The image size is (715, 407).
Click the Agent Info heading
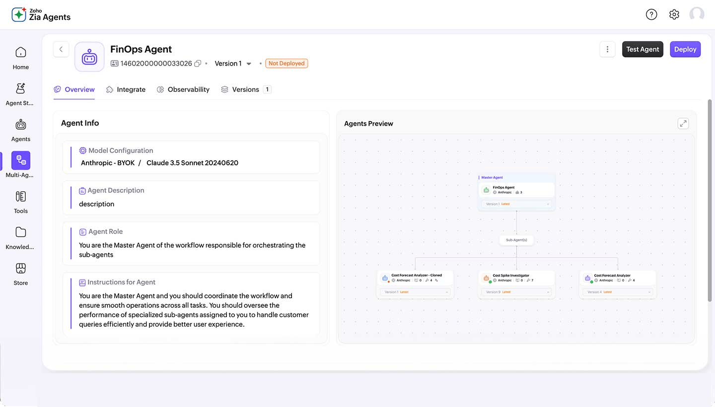pyautogui.click(x=80, y=123)
